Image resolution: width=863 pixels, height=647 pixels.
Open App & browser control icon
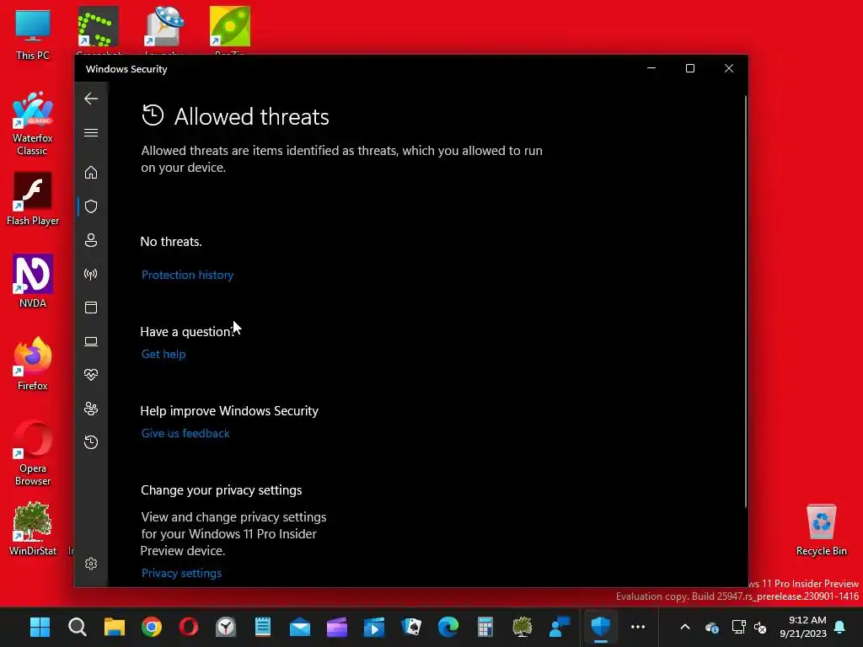[x=91, y=307]
